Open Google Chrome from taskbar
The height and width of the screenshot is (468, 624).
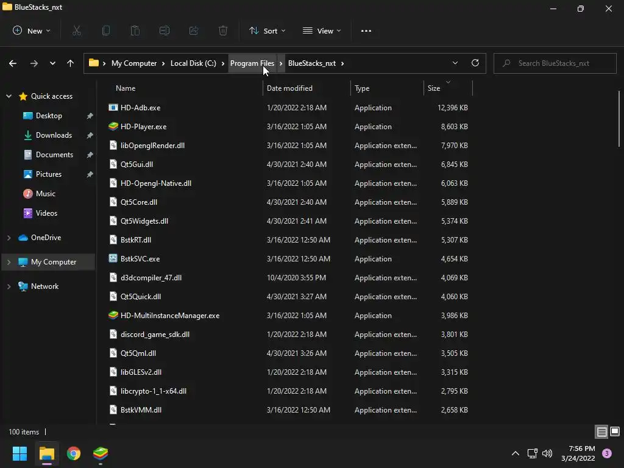coord(74,453)
